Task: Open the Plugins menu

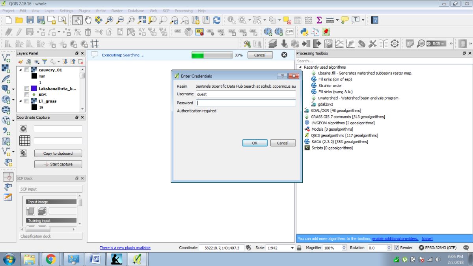Action: (x=84, y=11)
